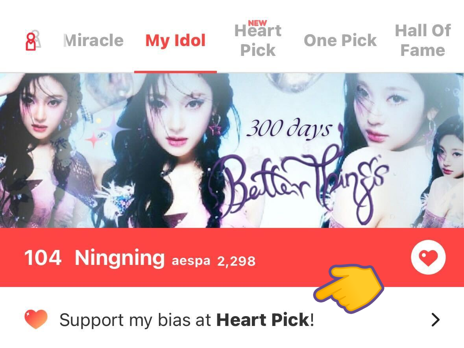Tap the aespa group label
This screenshot has width=464, height=348.
(191, 261)
